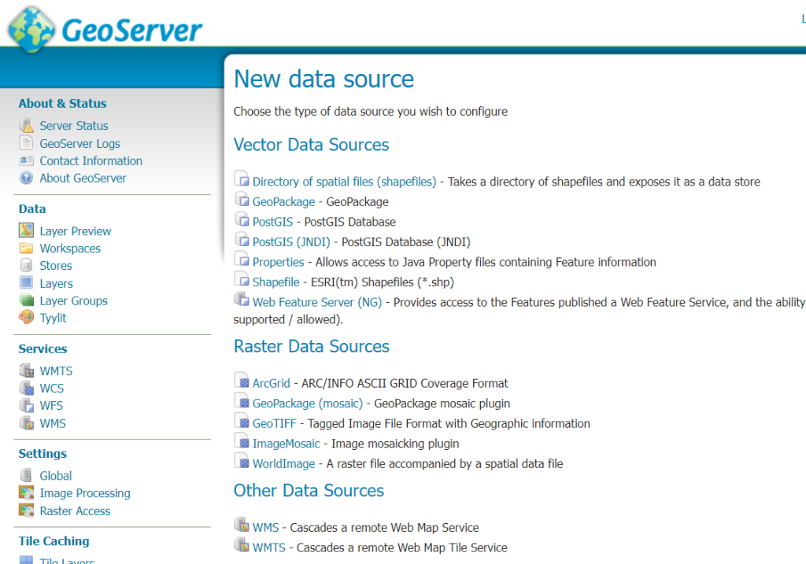
Task: Click the ArcGrid raster icon
Action: coord(242,380)
